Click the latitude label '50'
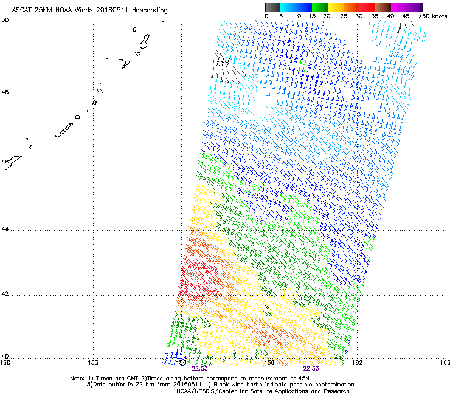This screenshot has height=395, width=450. [5, 20]
